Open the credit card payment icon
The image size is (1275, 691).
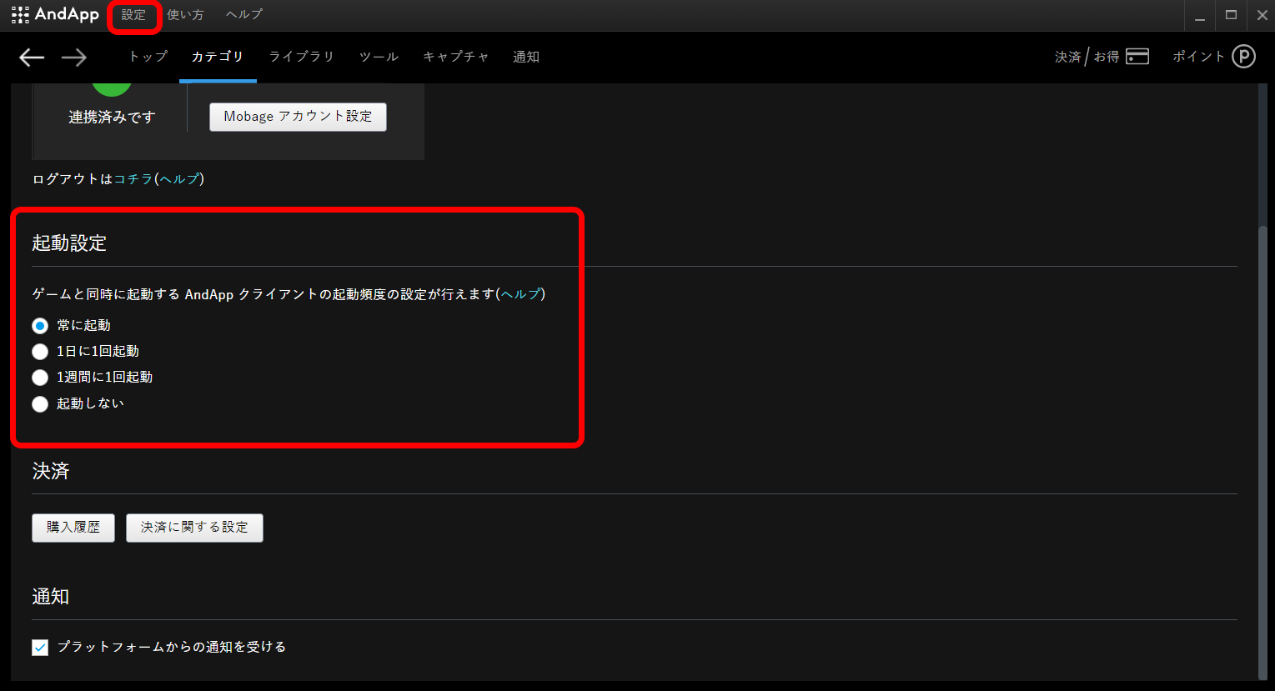[1137, 57]
